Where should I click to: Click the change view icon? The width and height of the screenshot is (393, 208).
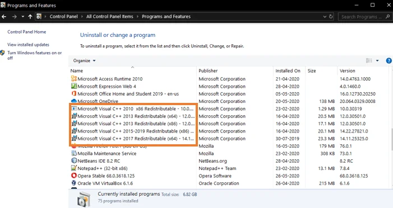pyautogui.click(x=369, y=60)
